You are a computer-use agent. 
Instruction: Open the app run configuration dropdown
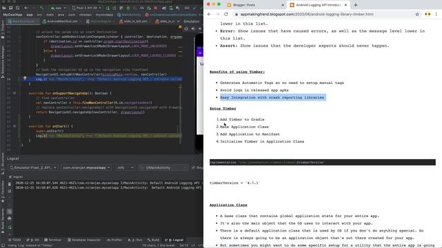(58, 8)
